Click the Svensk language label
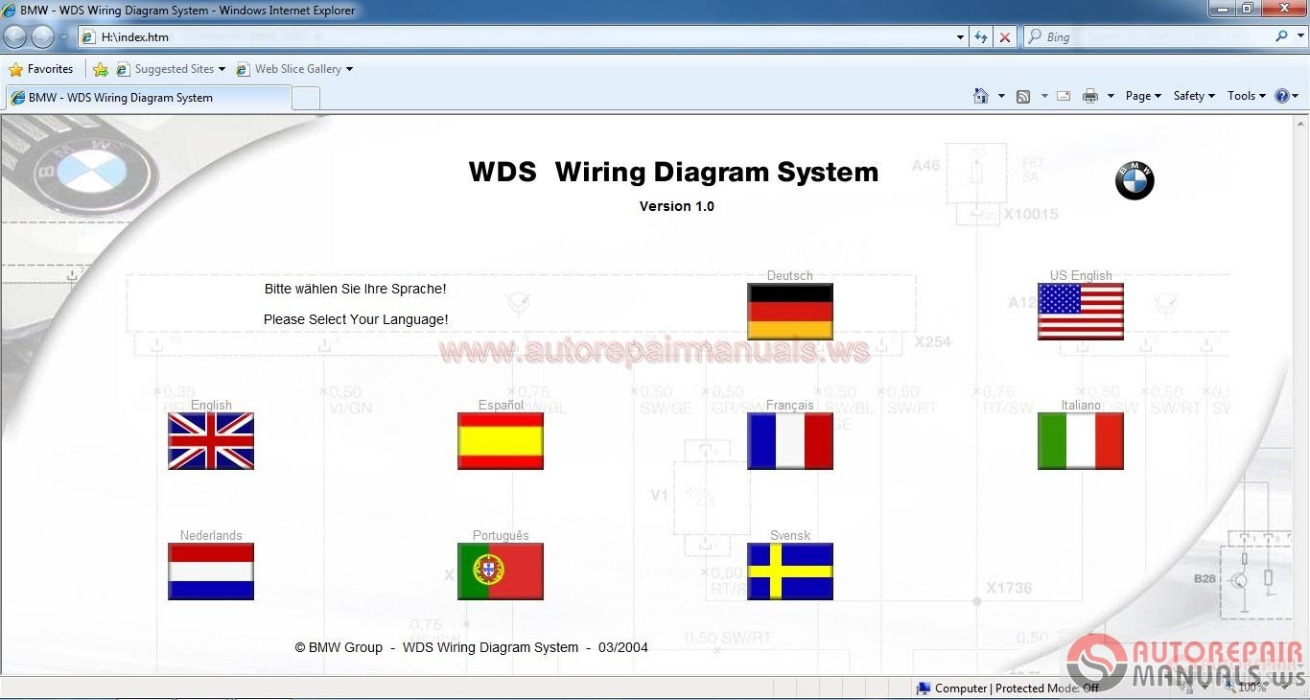This screenshot has width=1310, height=700. 790,535
